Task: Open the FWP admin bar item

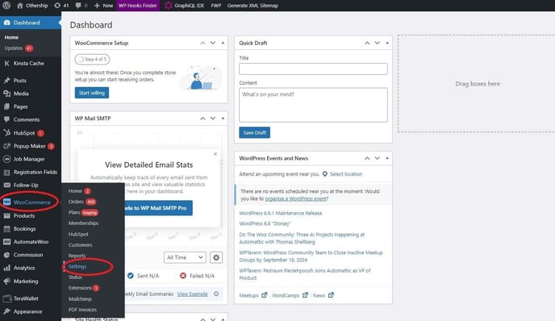Action: (x=216, y=6)
